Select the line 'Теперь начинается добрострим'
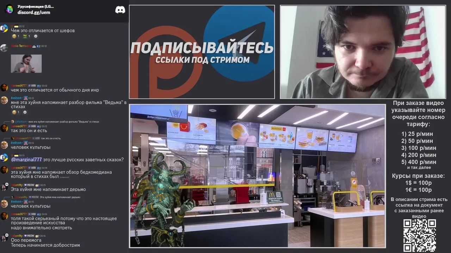This screenshot has height=253, width=451. pyautogui.click(x=45, y=245)
